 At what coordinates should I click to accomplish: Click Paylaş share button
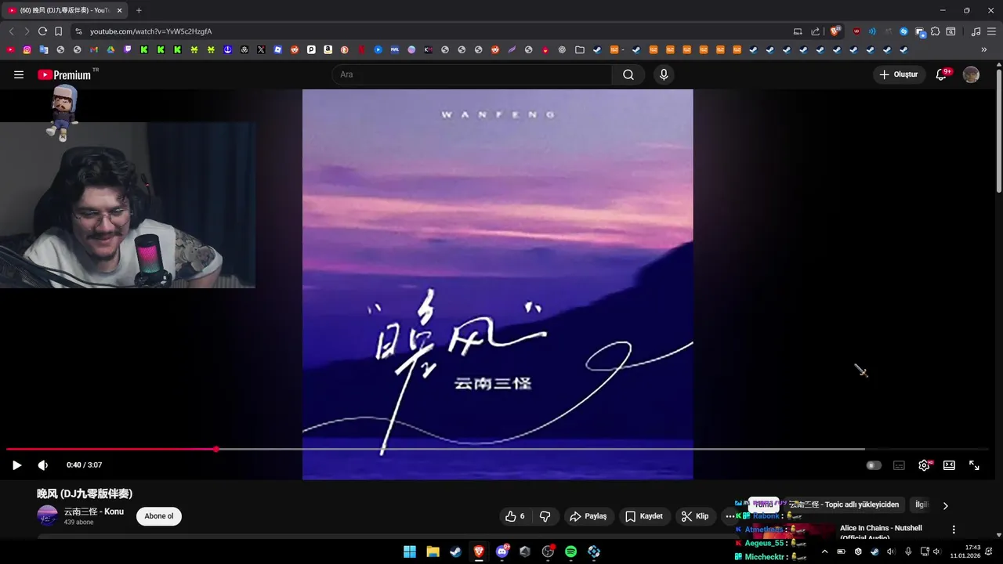pos(588,516)
